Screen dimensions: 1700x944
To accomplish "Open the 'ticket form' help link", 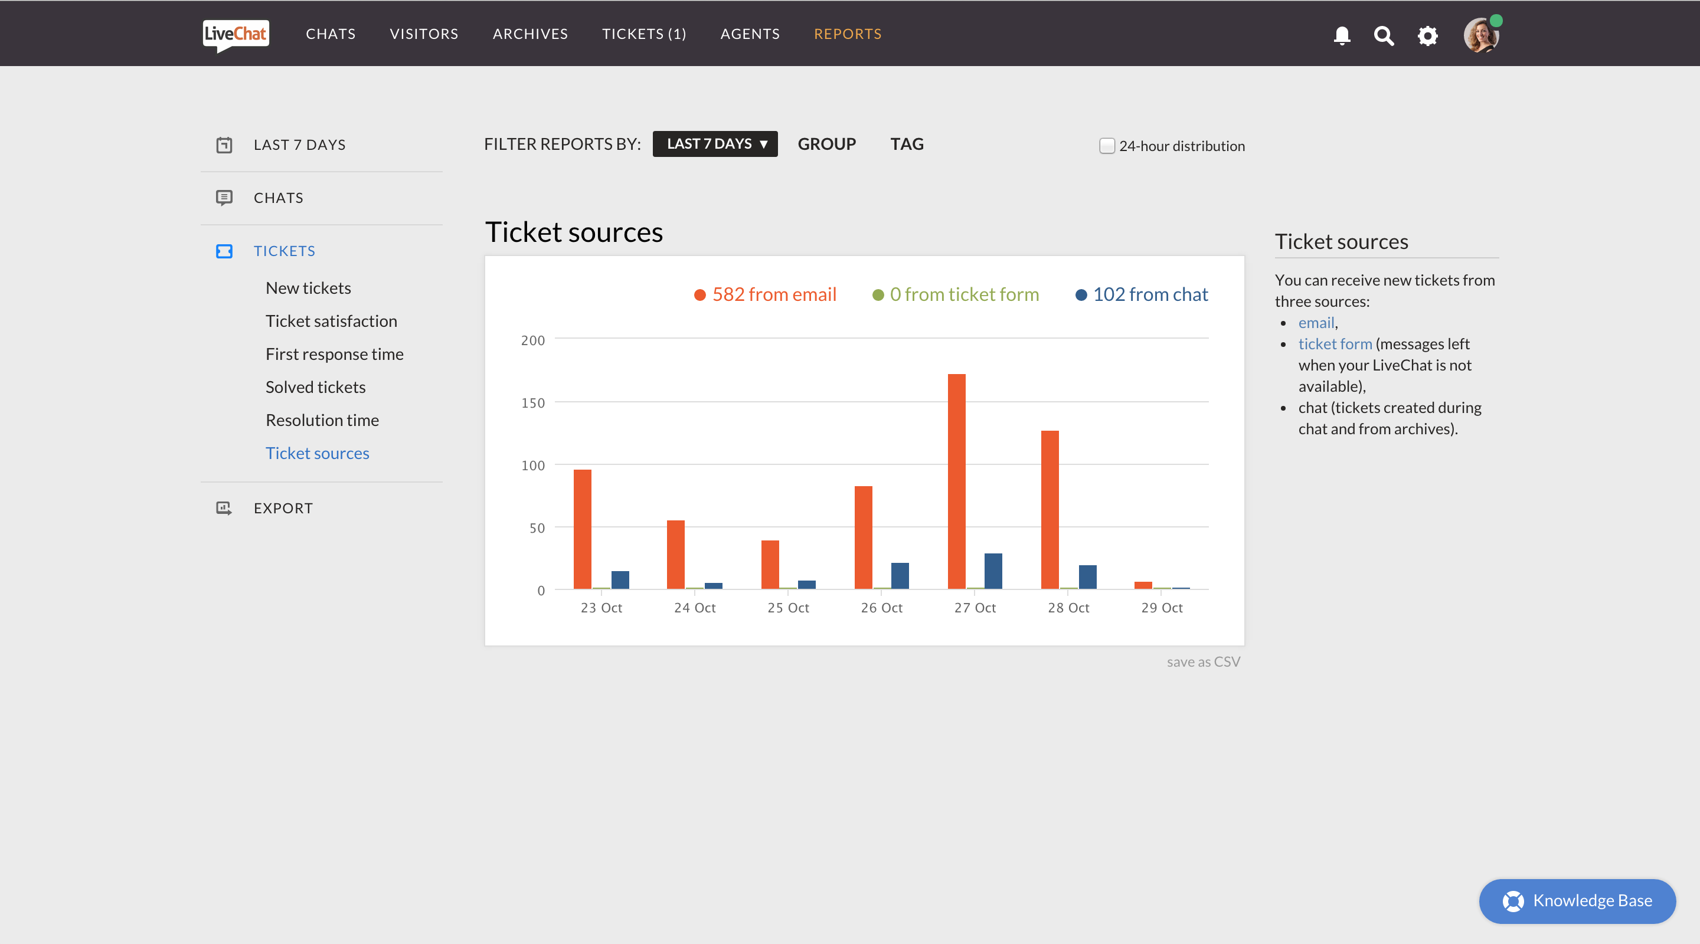I will (1335, 343).
